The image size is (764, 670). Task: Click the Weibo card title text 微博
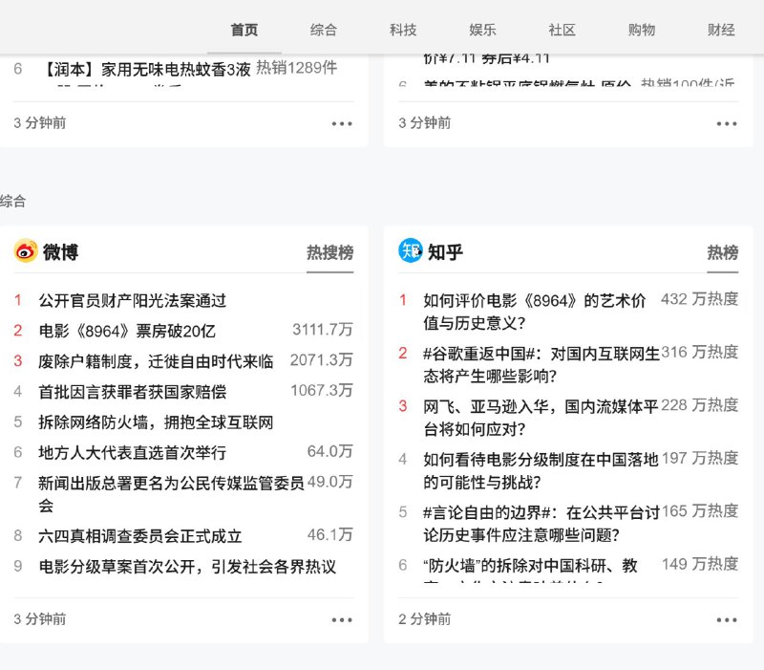point(61,252)
